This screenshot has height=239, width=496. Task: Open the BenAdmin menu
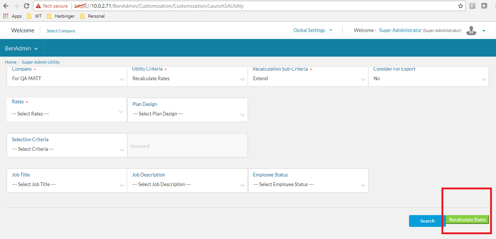click(21, 49)
